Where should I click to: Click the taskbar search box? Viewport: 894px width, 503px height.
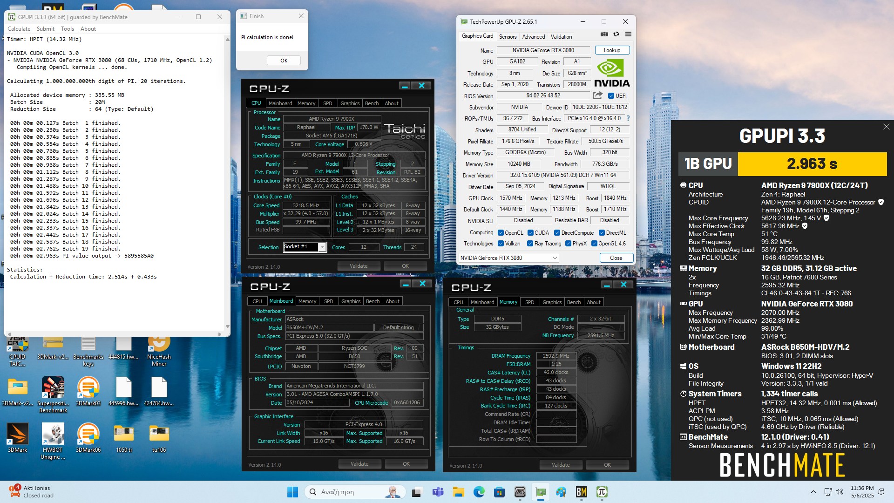point(355,492)
